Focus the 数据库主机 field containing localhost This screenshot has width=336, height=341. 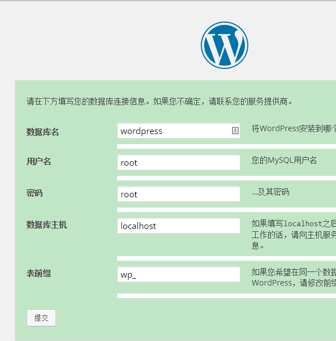179,226
